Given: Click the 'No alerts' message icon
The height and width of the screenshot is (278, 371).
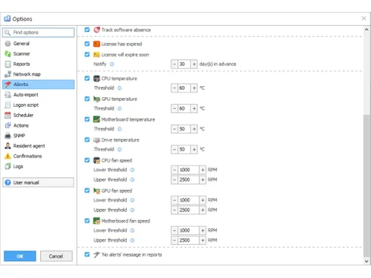Looking at the screenshot, I should pos(96,254).
